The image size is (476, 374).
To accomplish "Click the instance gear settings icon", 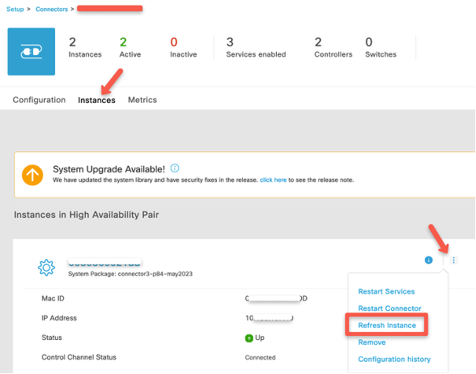I will 46,267.
